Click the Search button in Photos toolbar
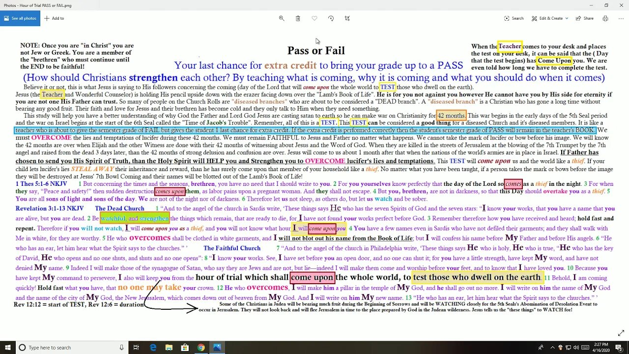The image size is (629, 354). [x=514, y=18]
